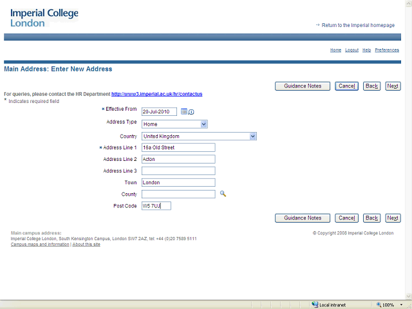412x309 pixels.
Task: Click the Local intranet zone icon
Action: coord(315,304)
